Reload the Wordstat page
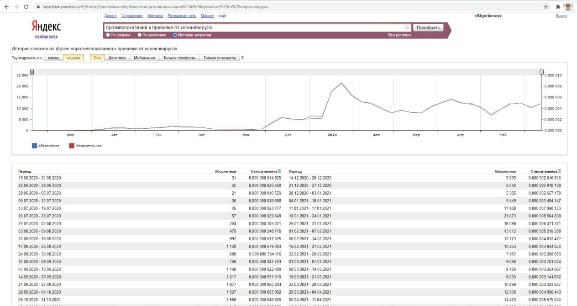 click(x=26, y=7)
